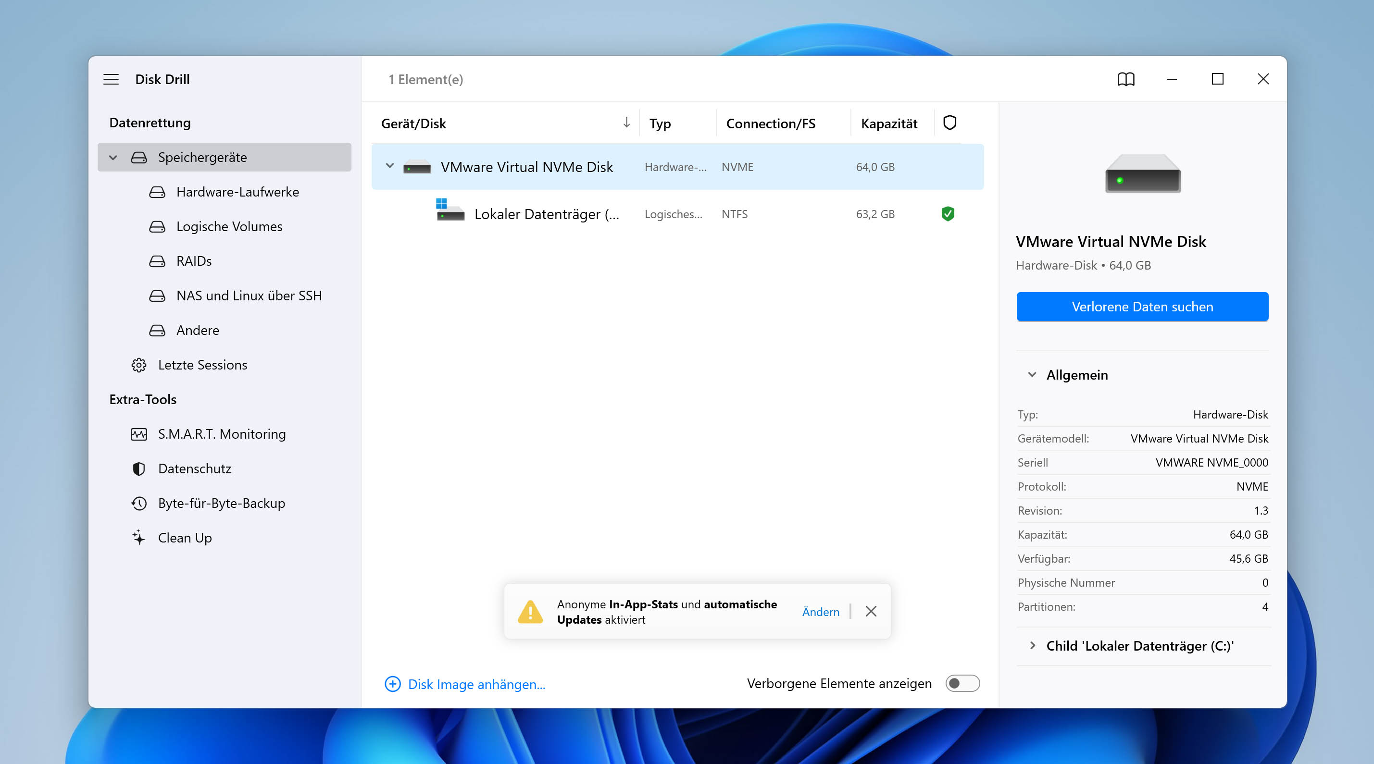
Task: Start Verlorene Daten suchen
Action: tap(1142, 307)
